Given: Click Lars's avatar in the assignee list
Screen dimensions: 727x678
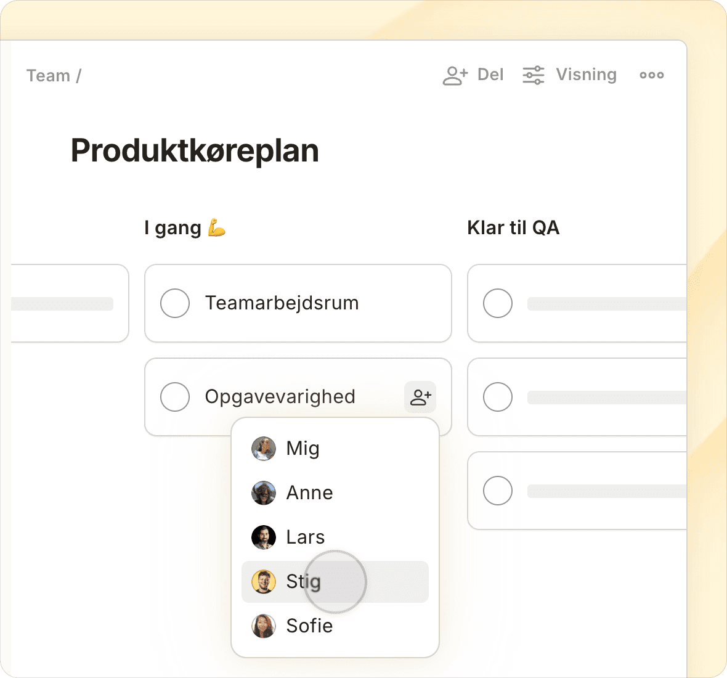Looking at the screenshot, I should pos(264,537).
